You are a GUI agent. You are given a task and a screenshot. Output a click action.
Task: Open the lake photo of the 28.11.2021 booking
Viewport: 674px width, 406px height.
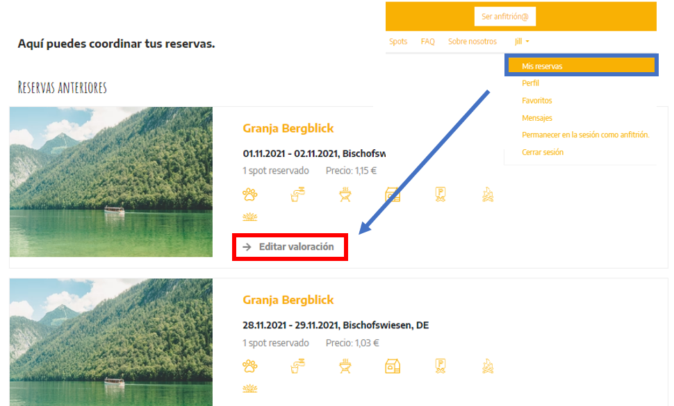111,342
